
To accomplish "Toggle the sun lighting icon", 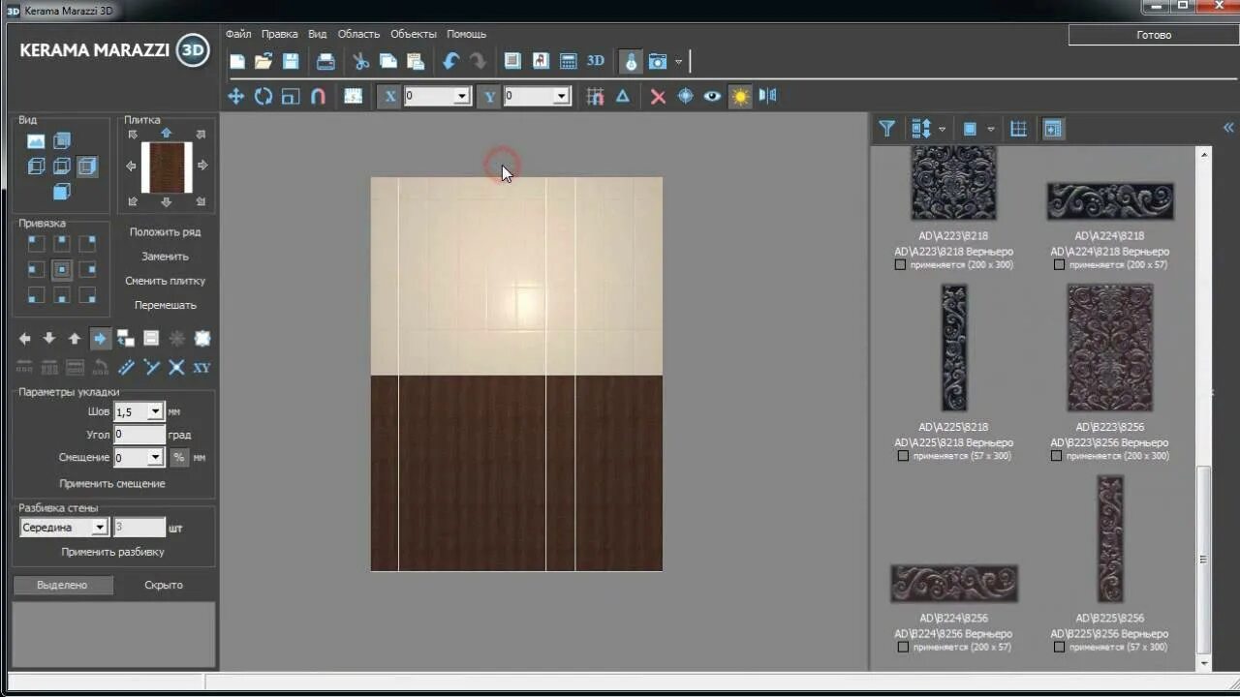I will 740,96.
